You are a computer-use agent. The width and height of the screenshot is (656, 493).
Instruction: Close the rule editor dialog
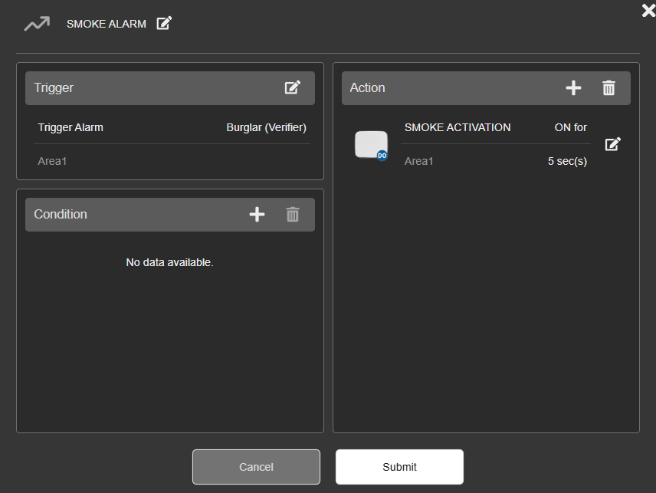648,10
